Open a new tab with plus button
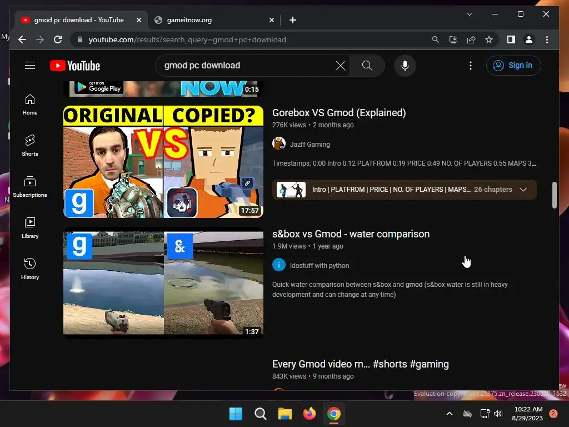This screenshot has width=569, height=427. pos(292,20)
